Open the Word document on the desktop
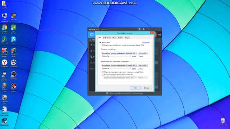This screenshot has width=230, height=129. pyautogui.click(x=4, y=111)
